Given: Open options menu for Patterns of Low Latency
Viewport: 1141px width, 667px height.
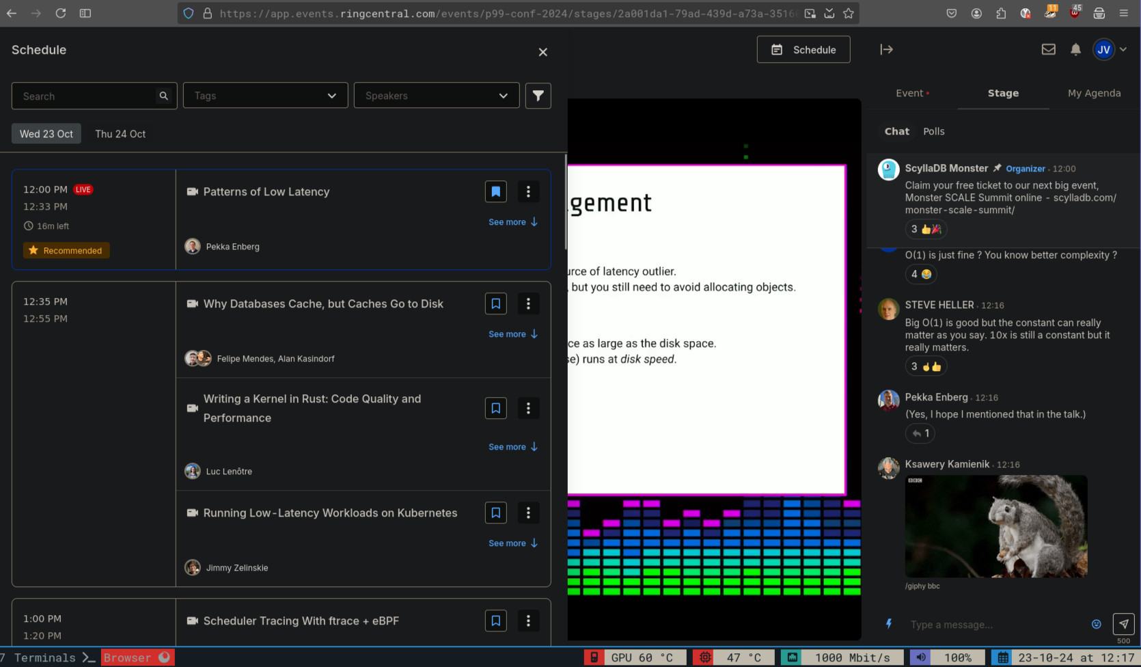Looking at the screenshot, I should [x=528, y=191].
